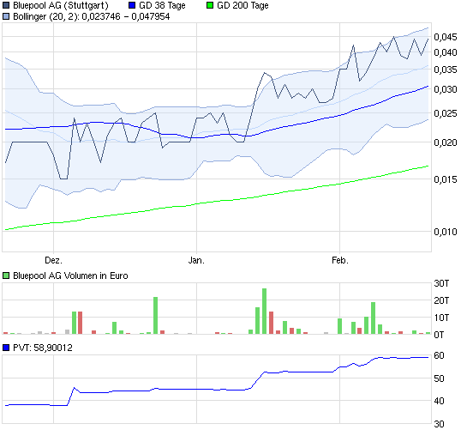Select the 'GD 200 Tage' legend label
The height and width of the screenshot is (442, 467).
click(x=242, y=5)
